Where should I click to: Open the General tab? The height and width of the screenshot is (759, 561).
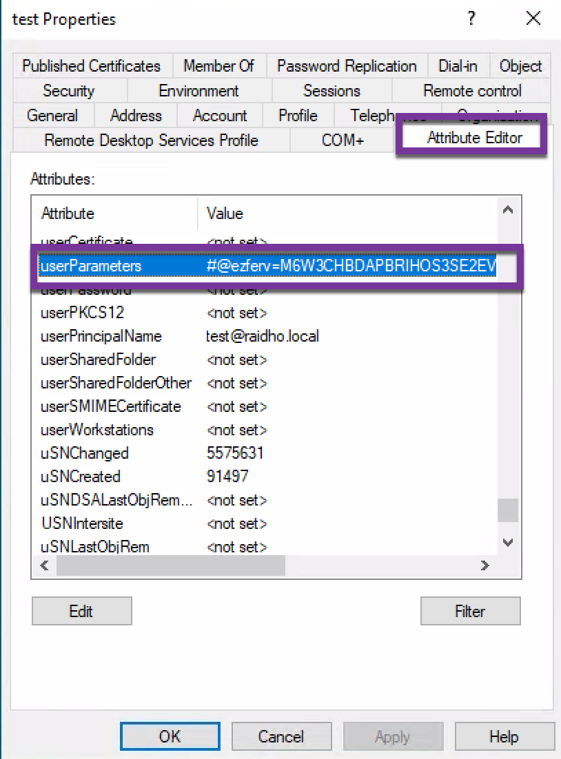coord(52,115)
